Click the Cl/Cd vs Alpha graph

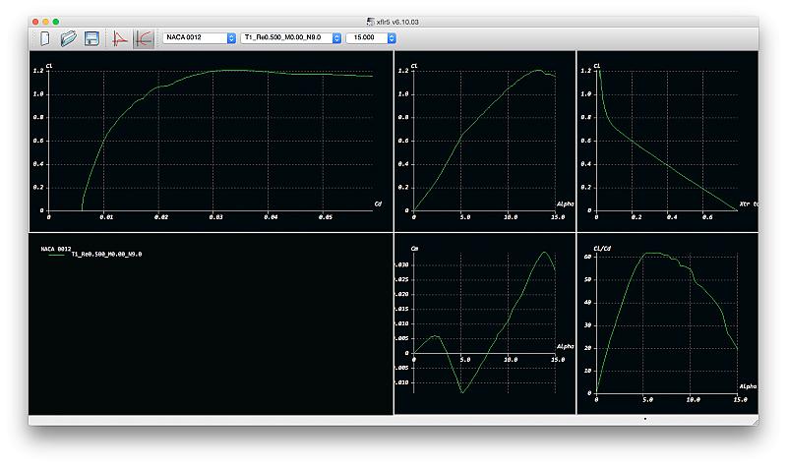click(667, 323)
